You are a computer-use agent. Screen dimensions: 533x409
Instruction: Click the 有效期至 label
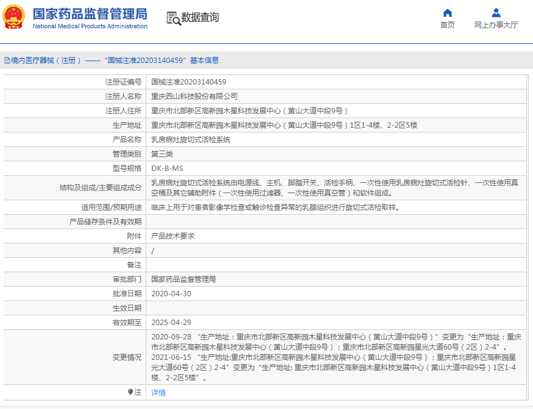127,323
